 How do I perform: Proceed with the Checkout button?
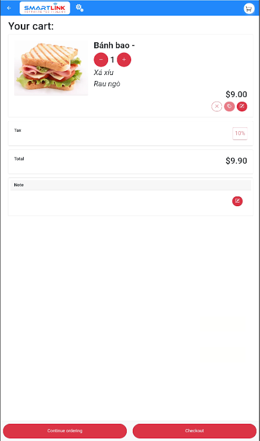(194, 431)
